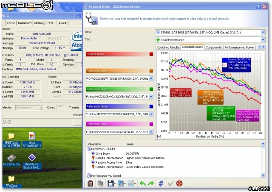Open the HD Tune Pro desktop shortcut

(x=11, y=160)
